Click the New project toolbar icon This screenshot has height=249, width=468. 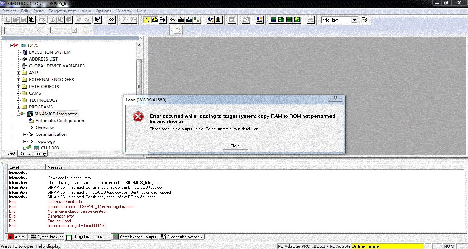(8, 20)
